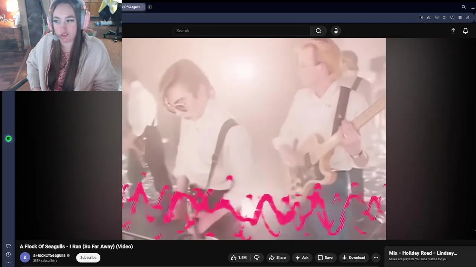Screen dimensions: 476x267
Task: Click the YouTube search magnifier button
Action: coord(318,31)
